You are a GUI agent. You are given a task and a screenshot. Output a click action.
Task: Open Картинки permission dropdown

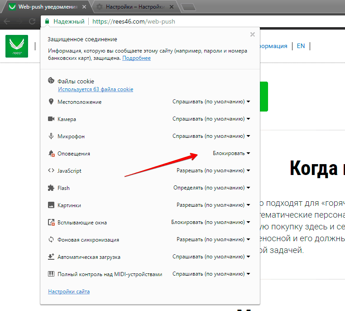click(x=213, y=205)
